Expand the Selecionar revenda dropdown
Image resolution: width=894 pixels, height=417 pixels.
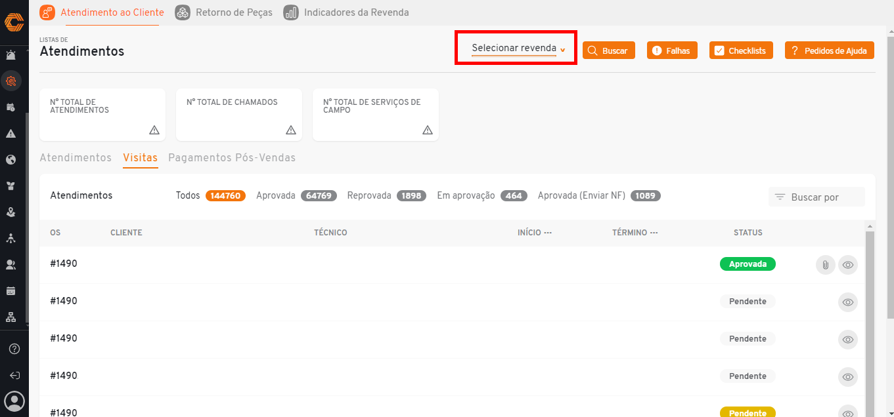click(518, 49)
